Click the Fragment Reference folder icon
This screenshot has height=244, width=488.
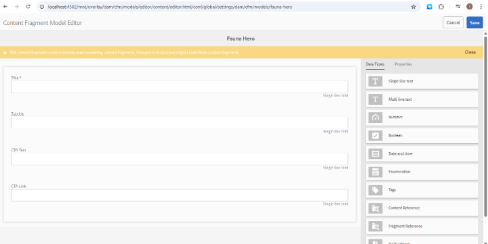(x=375, y=226)
